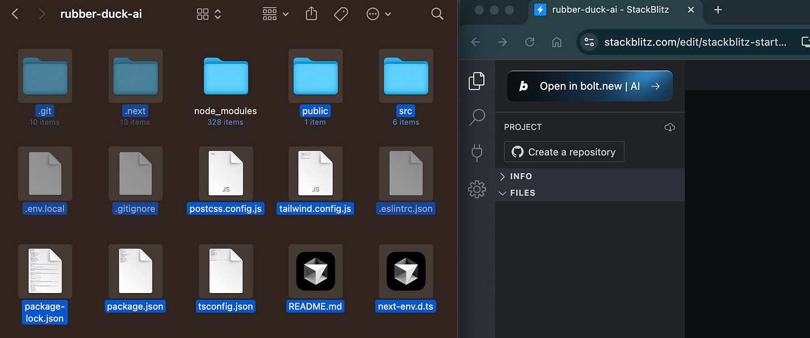Screen dimensions: 810x338
Task: Select the README.md file icon
Action: (x=315, y=271)
